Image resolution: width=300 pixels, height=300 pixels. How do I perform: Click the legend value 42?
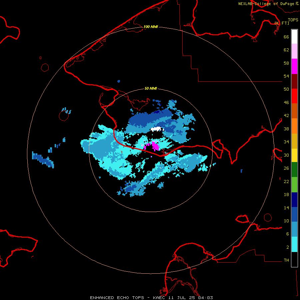point(286,116)
